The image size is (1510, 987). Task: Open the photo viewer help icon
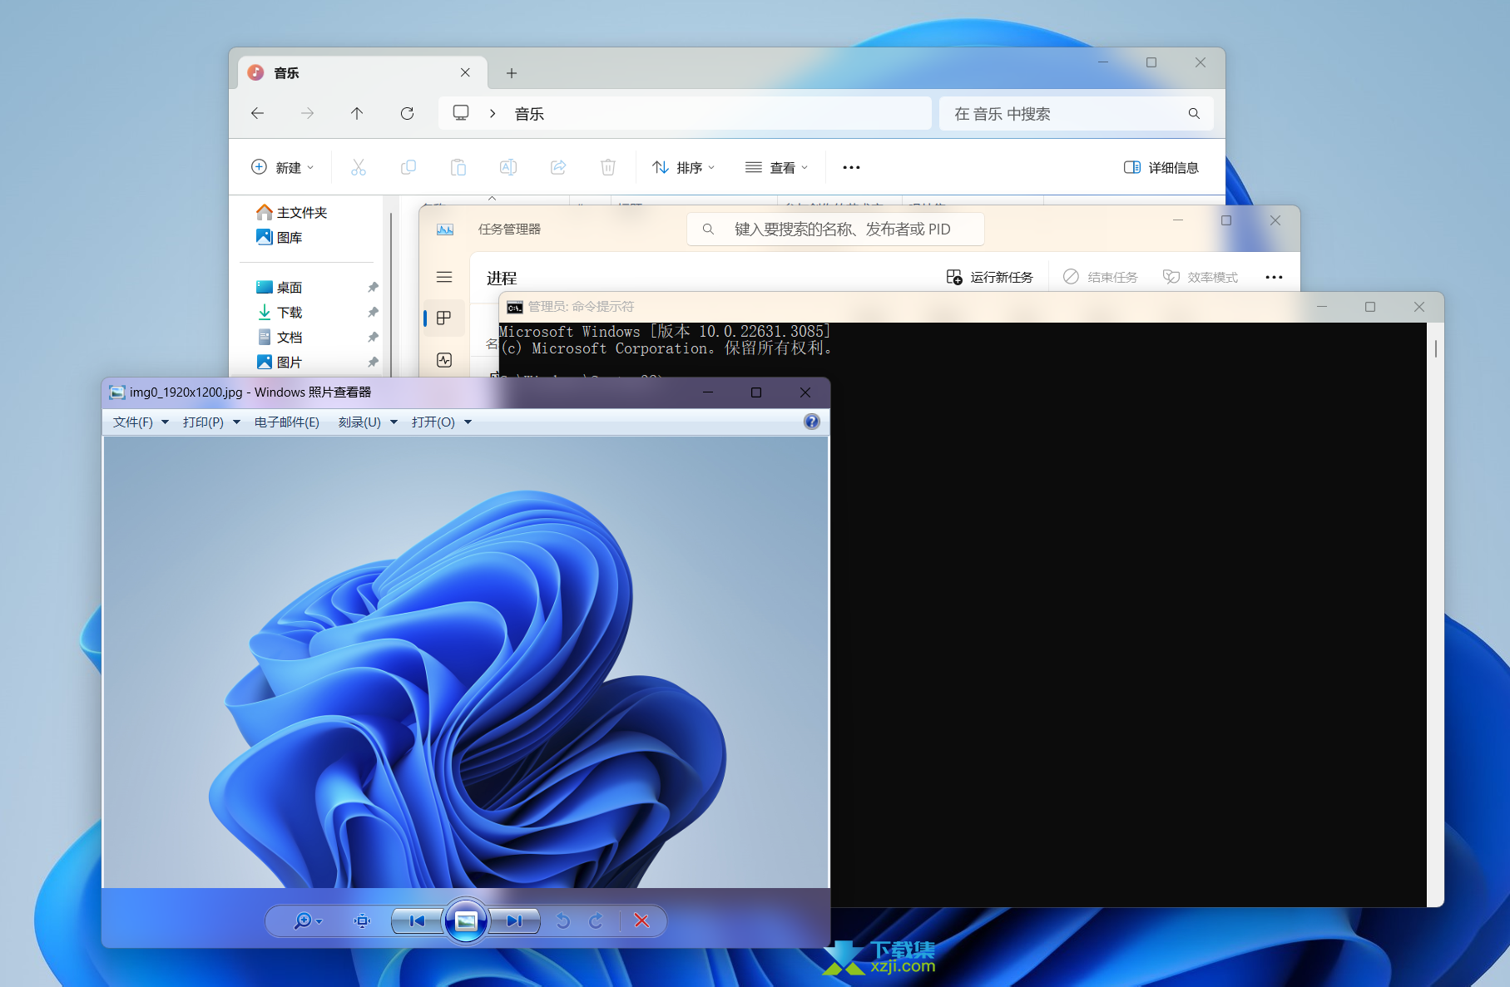click(811, 422)
